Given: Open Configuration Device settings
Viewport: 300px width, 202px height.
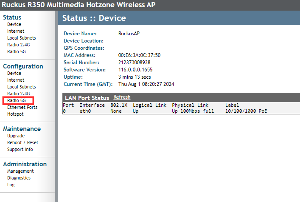Looking at the screenshot, I should (x=14, y=73).
